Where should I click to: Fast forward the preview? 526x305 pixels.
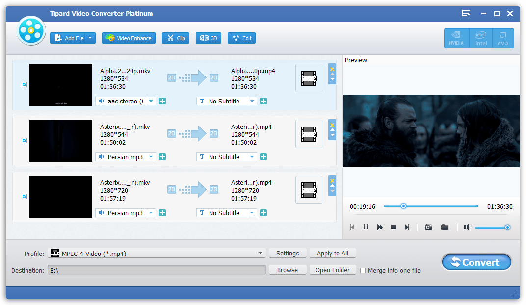380,227
